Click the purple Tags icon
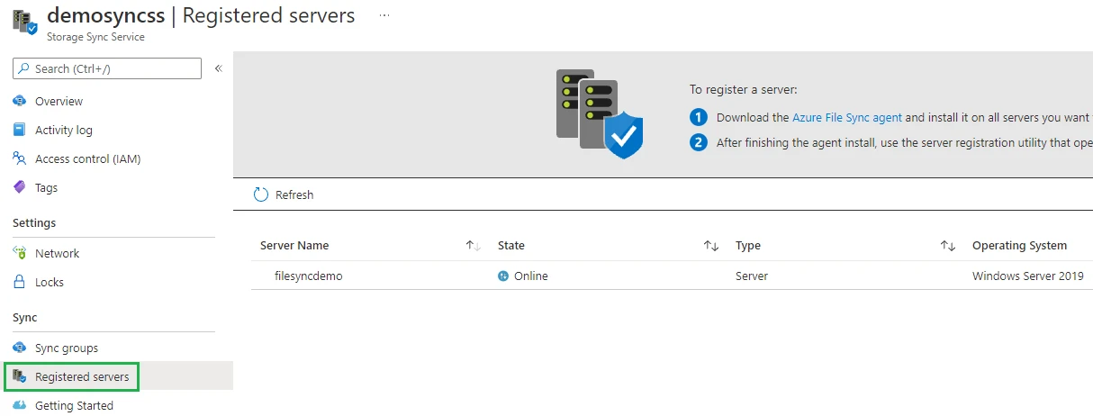The image size is (1093, 416). coord(20,187)
